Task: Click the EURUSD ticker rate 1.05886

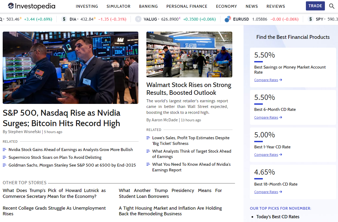Action: [260, 19]
